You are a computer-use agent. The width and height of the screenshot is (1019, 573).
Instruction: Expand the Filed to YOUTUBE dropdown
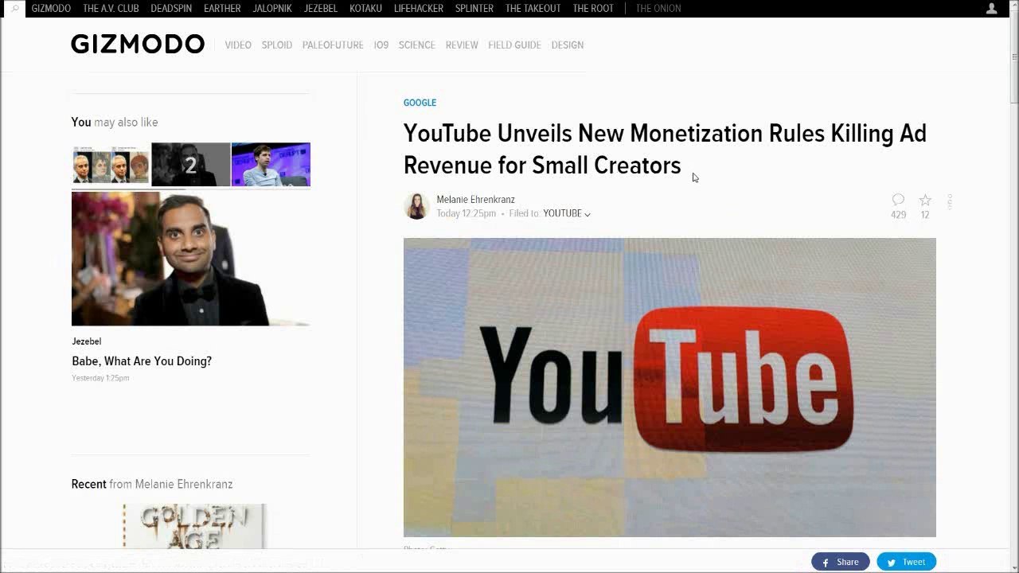click(x=567, y=213)
